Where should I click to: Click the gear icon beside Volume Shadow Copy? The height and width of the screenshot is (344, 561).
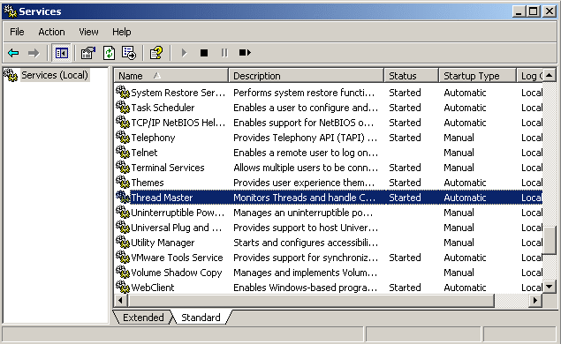123,273
